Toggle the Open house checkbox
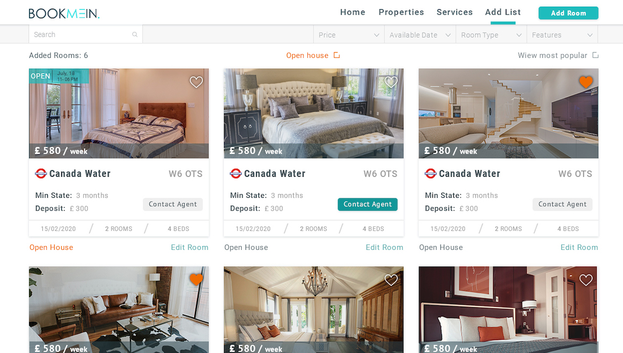623x353 pixels. [x=337, y=55]
